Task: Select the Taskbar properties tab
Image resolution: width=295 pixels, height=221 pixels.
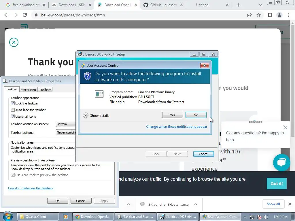Action: 12,89
